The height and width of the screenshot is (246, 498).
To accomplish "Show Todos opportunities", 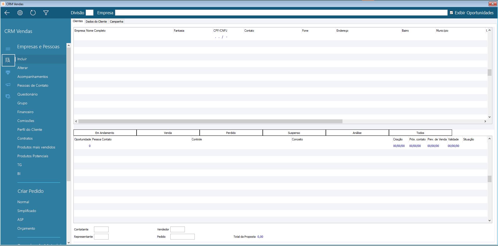I will pos(420,133).
